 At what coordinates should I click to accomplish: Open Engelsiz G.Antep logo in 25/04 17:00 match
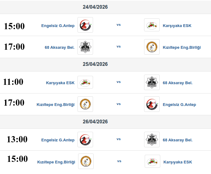coord(152,104)
